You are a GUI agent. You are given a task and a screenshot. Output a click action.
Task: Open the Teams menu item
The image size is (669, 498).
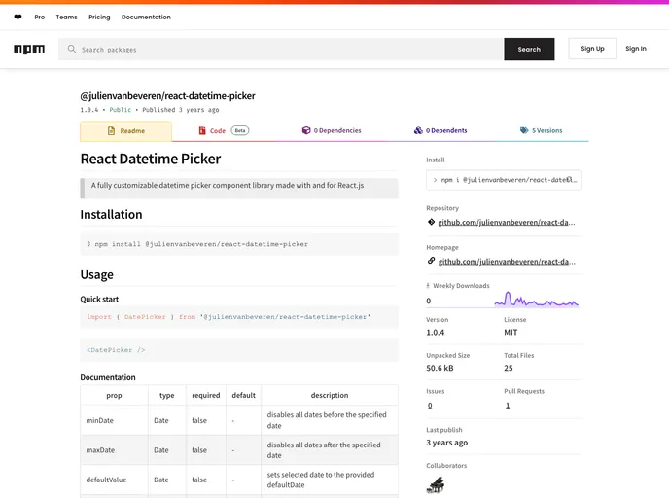pyautogui.click(x=66, y=18)
